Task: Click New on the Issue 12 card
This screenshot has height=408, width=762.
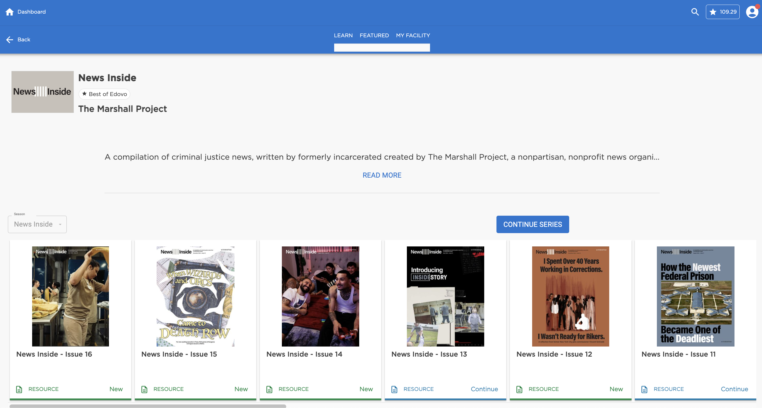Action: (x=616, y=389)
